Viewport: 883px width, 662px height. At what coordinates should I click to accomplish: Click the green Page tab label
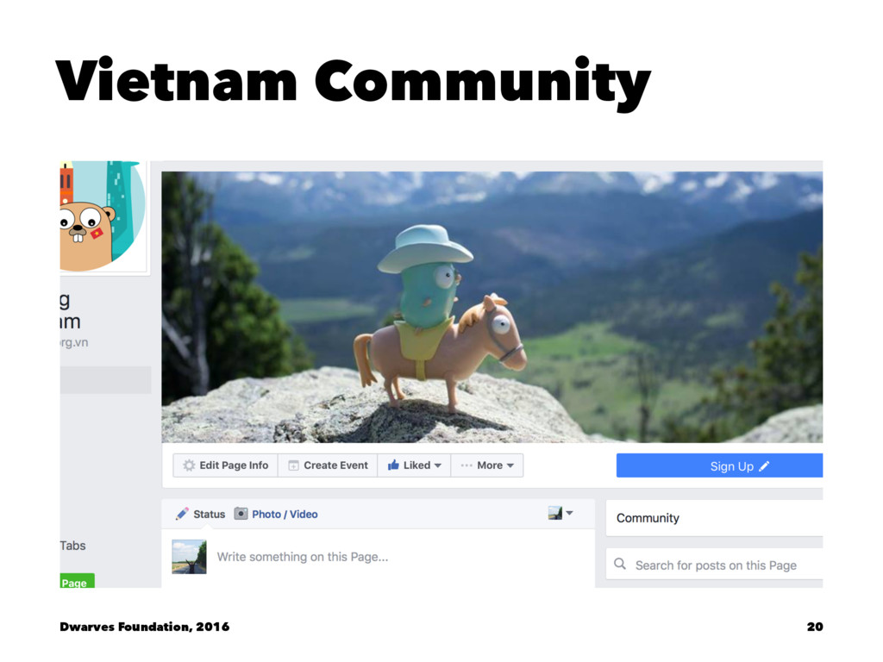[x=77, y=581]
